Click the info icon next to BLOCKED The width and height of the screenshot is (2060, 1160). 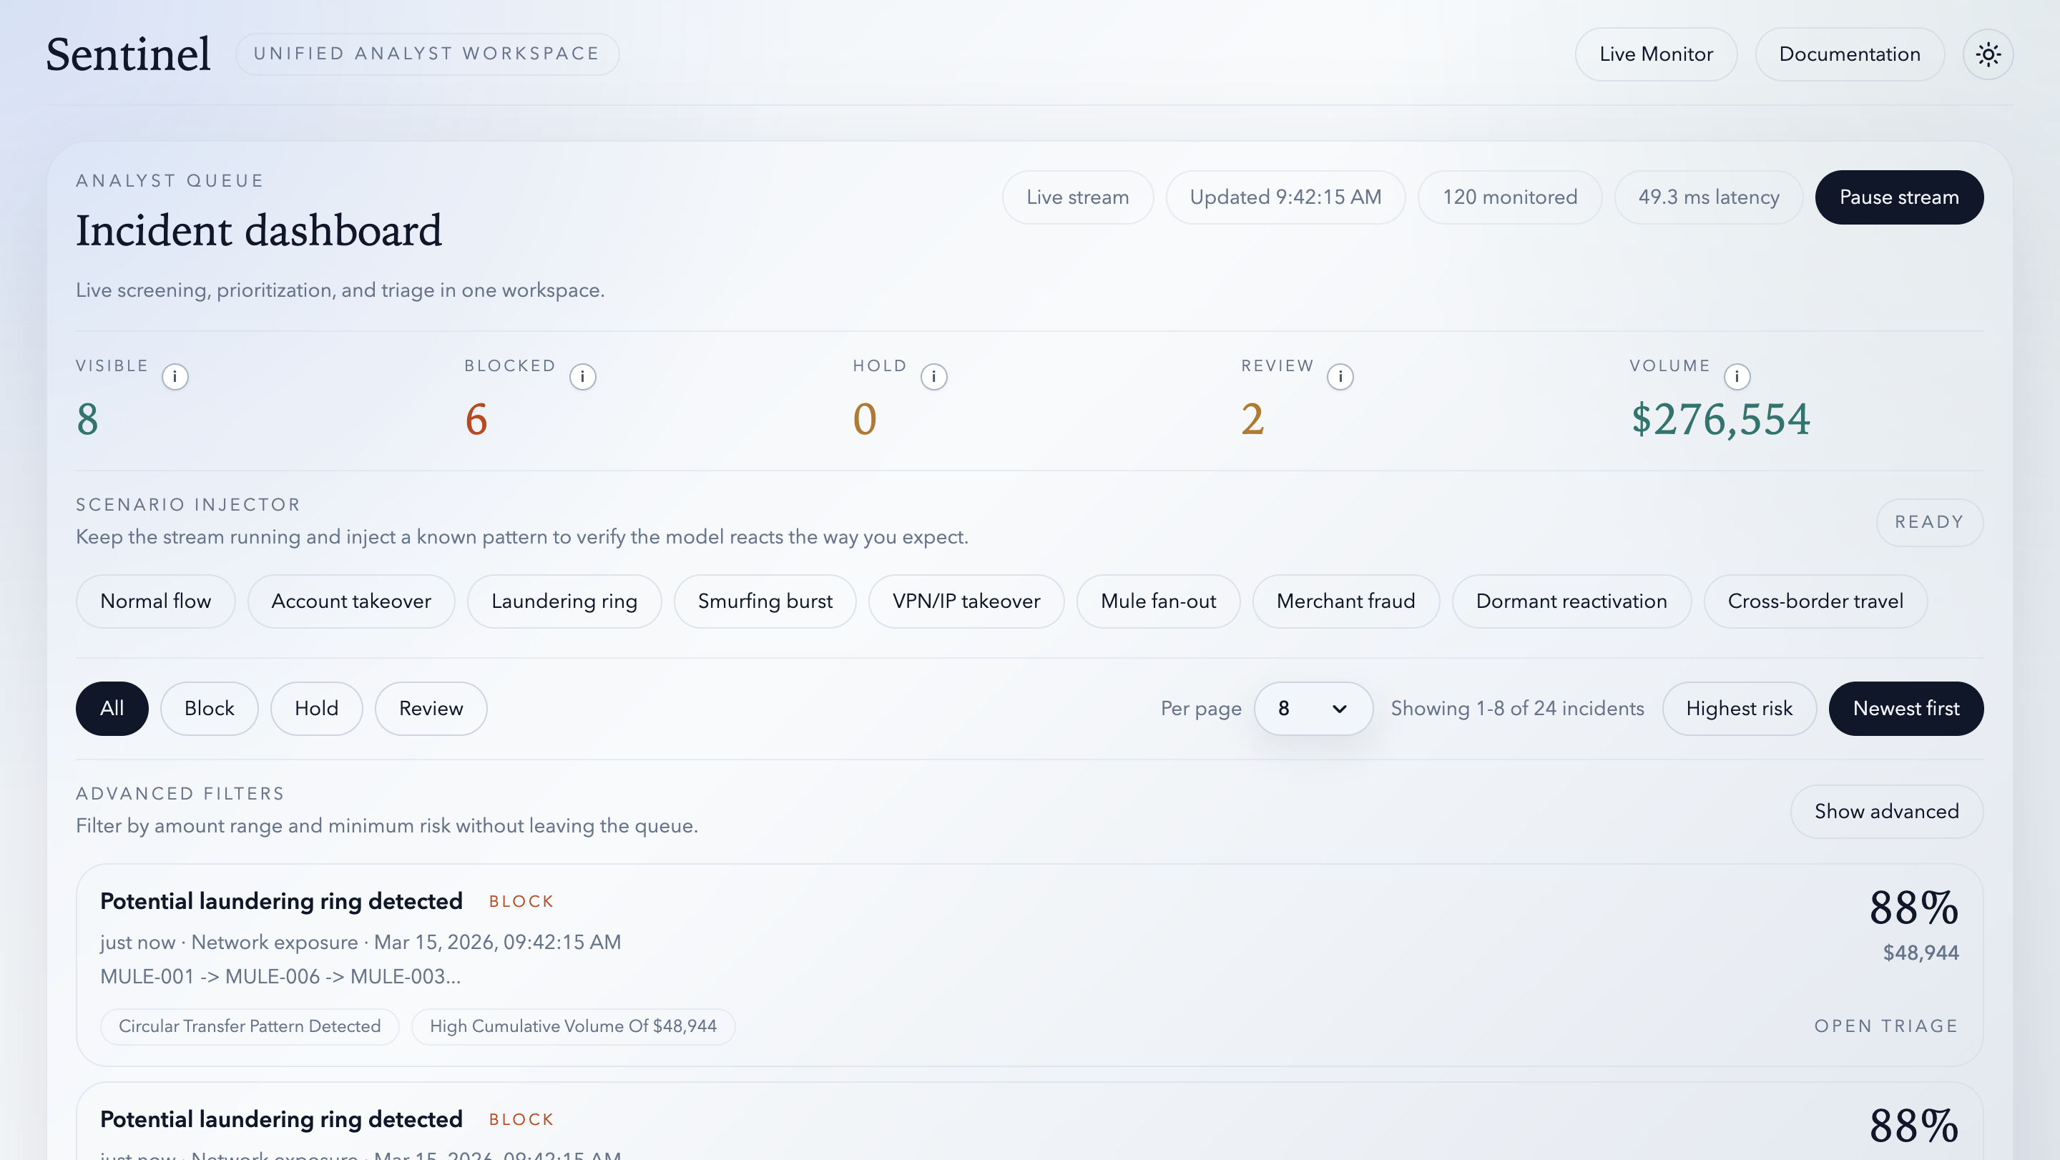click(582, 377)
